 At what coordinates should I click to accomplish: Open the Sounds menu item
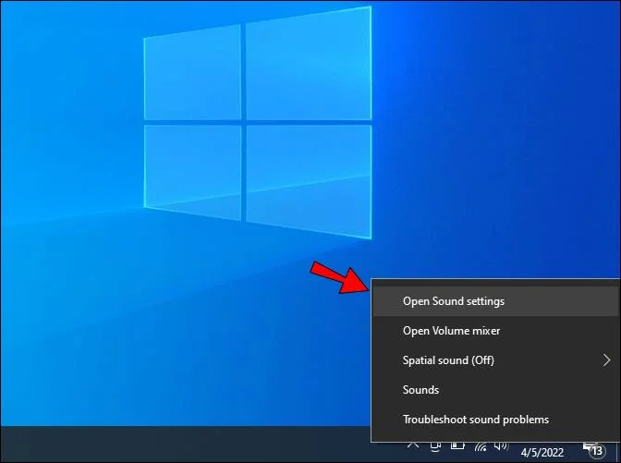[x=495, y=390]
